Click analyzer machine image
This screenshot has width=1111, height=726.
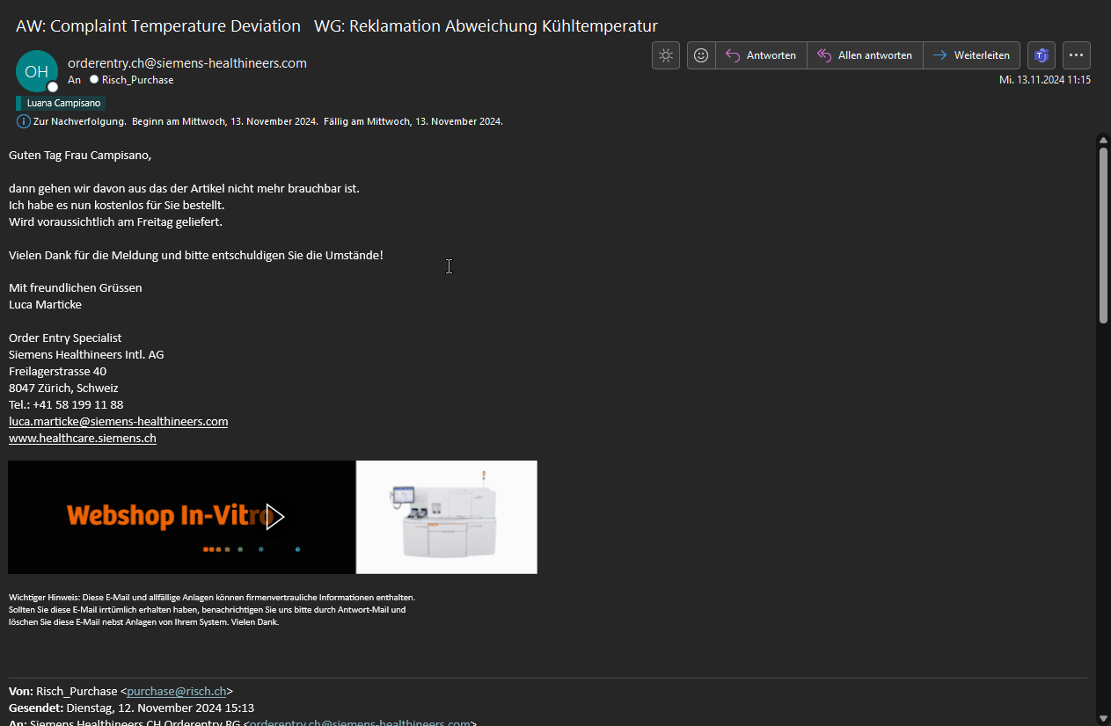point(447,517)
